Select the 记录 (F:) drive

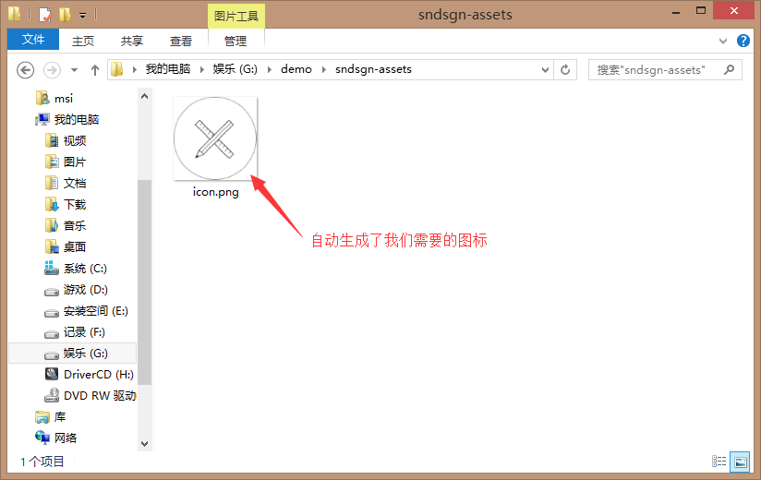point(84,332)
